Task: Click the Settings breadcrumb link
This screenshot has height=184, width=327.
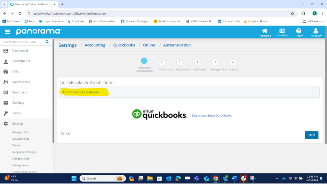Action: [67, 45]
